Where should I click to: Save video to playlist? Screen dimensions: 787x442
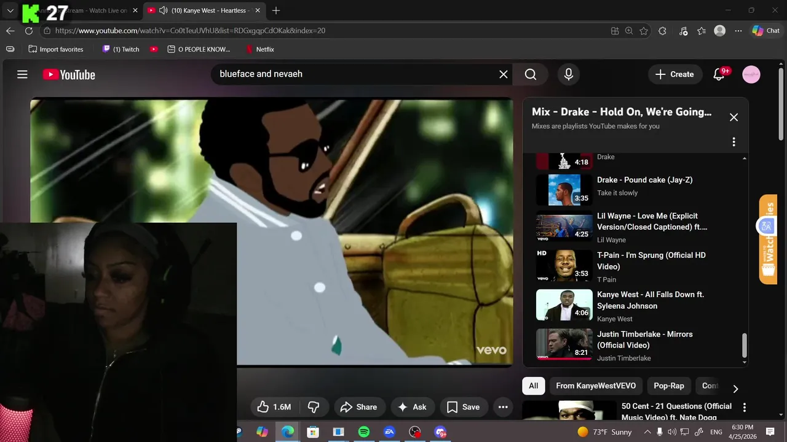(x=464, y=407)
